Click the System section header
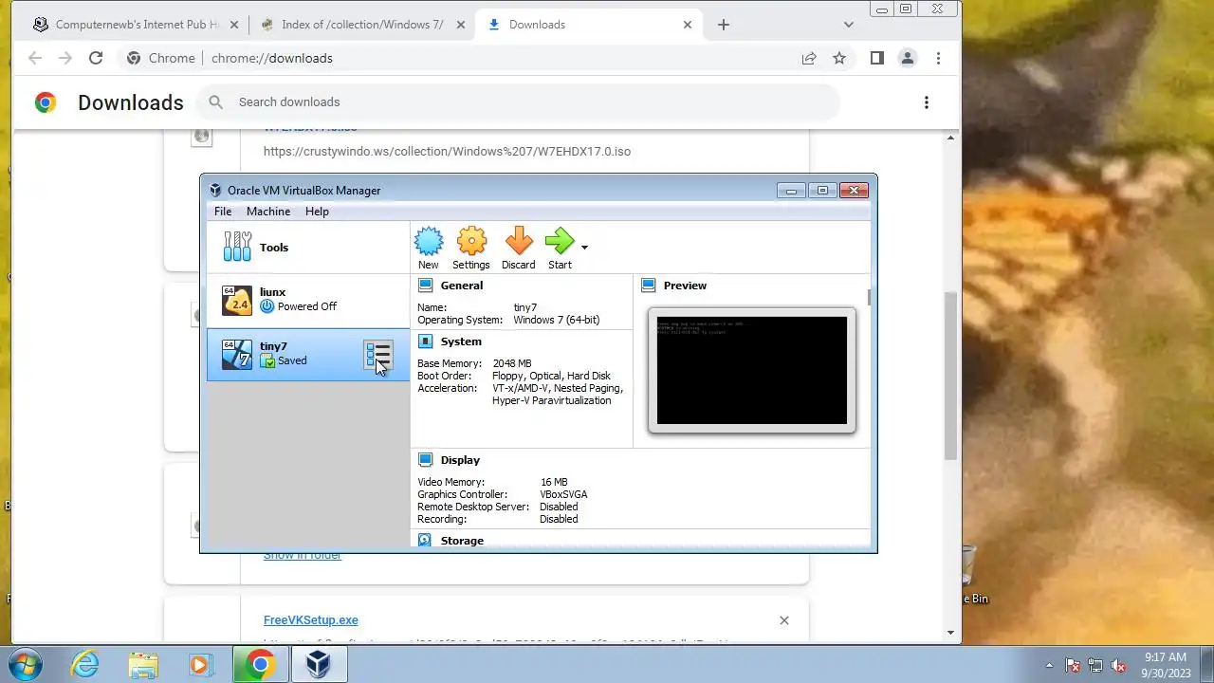The image size is (1214, 683). (461, 341)
